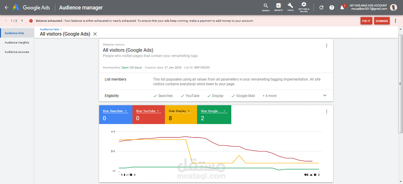Click the Google Ads logo

[x=31, y=8]
